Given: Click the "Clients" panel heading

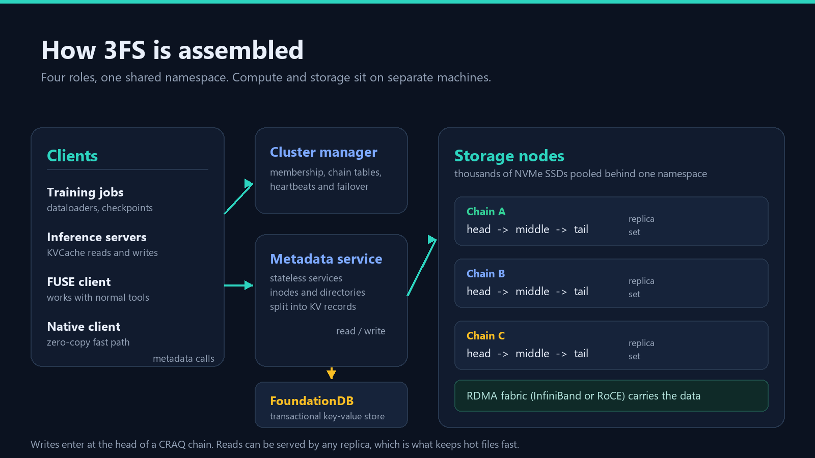Looking at the screenshot, I should 72,156.
